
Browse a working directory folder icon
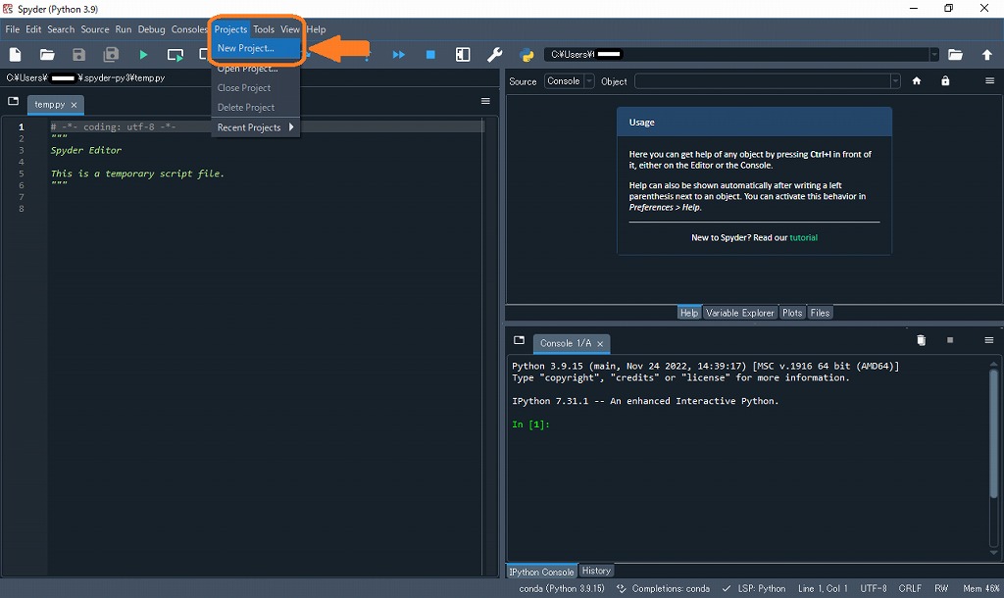pos(955,55)
